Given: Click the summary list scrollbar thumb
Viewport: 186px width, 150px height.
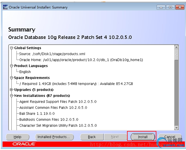Looking at the screenshot, I should [176, 55].
